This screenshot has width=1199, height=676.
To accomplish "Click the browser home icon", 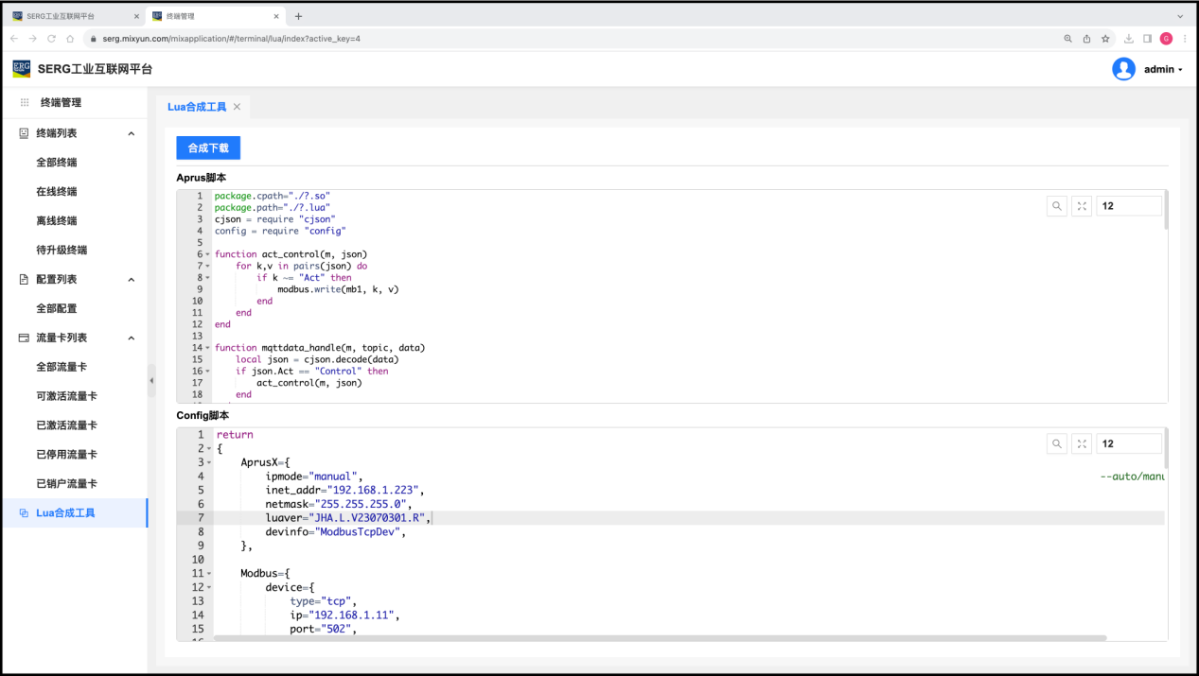I will click(x=70, y=39).
